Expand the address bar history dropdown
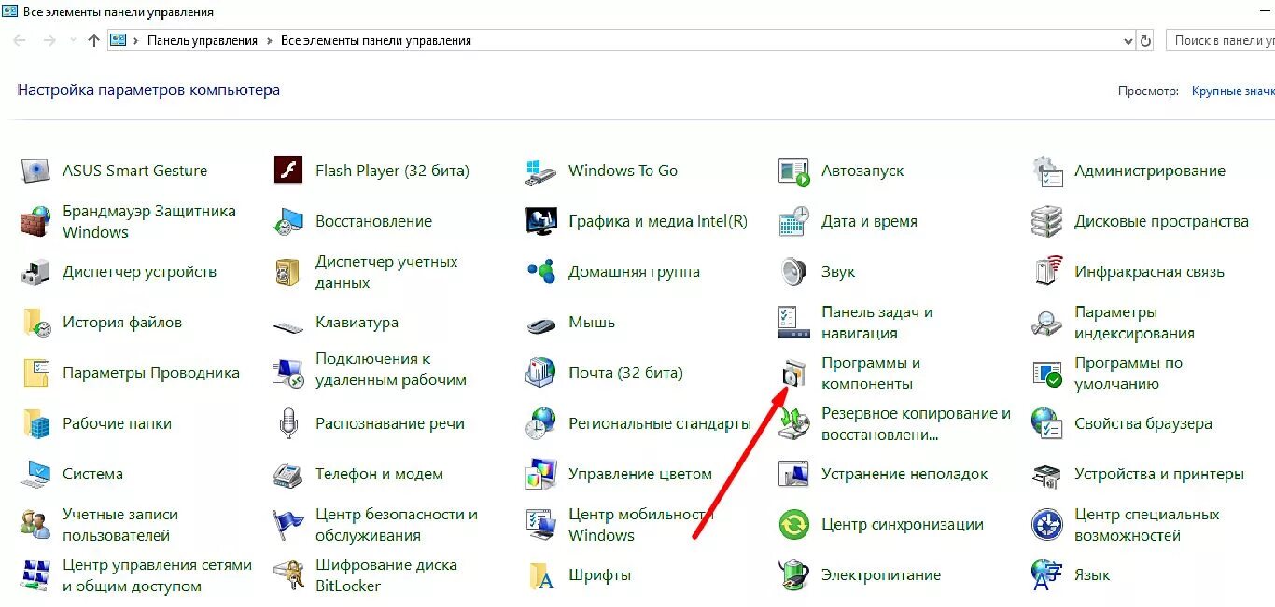Viewport: 1275px width, 607px height. point(1127,41)
